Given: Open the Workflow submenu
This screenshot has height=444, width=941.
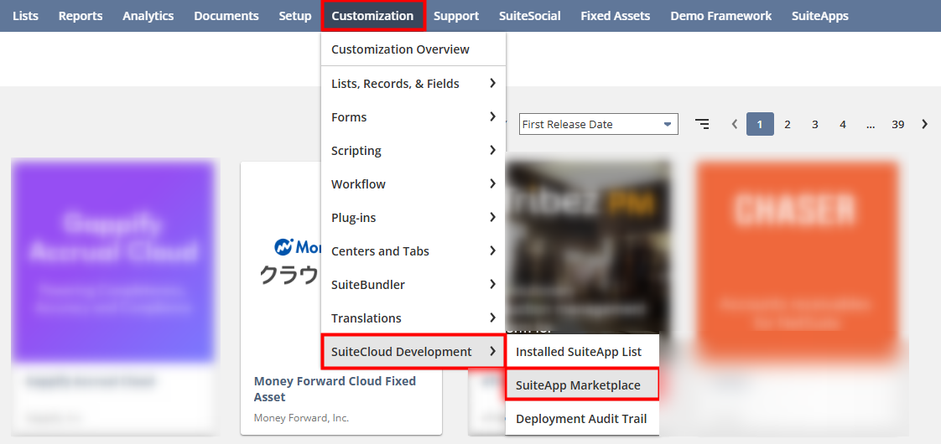Looking at the screenshot, I should tap(413, 184).
